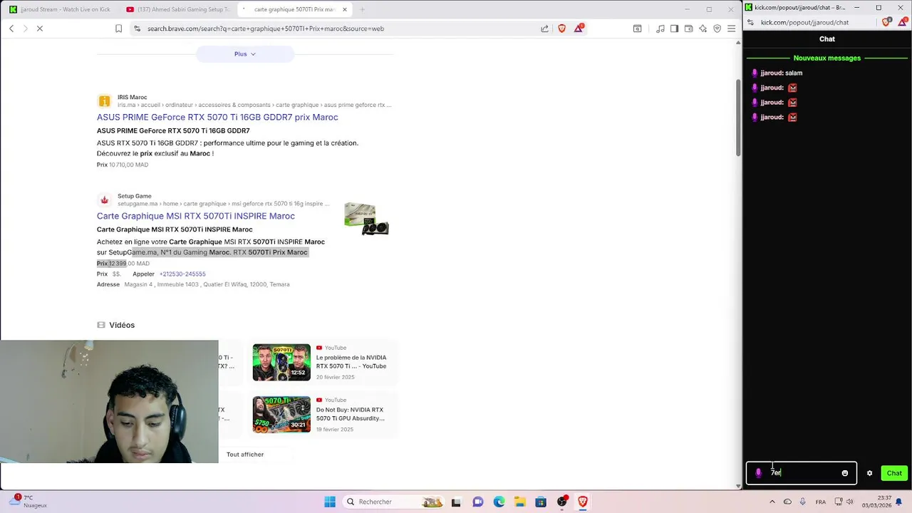Show hidden system tray icons chevron
The height and width of the screenshot is (513, 912).
pyautogui.click(x=772, y=502)
